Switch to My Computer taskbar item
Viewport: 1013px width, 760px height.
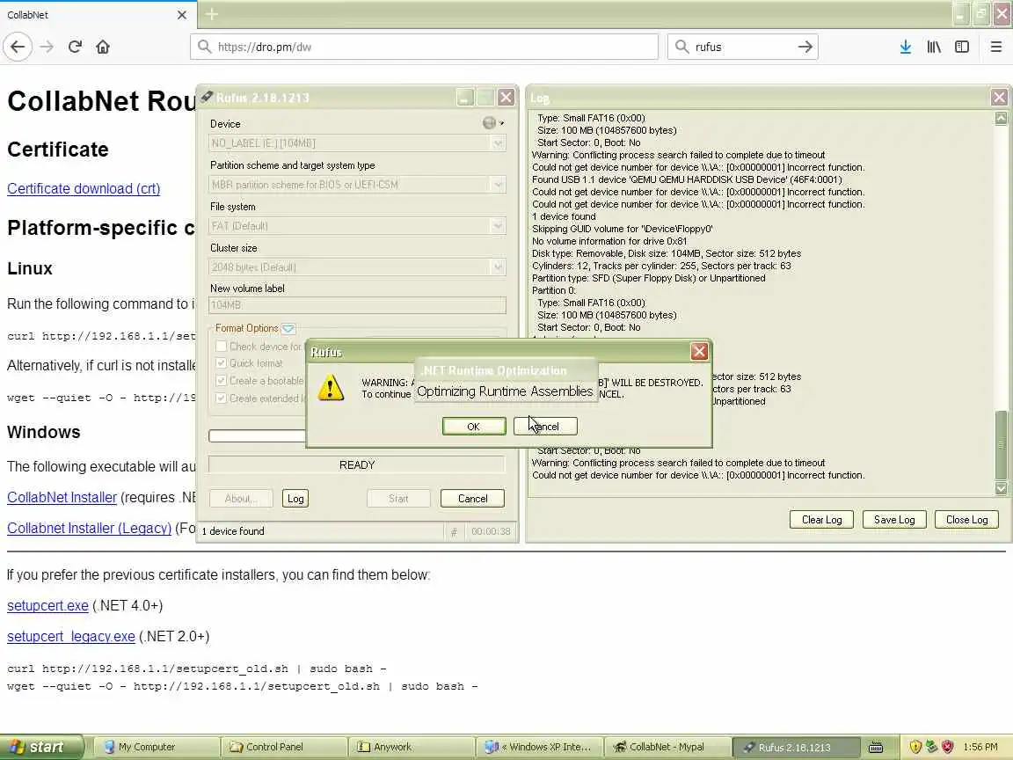coord(155,747)
